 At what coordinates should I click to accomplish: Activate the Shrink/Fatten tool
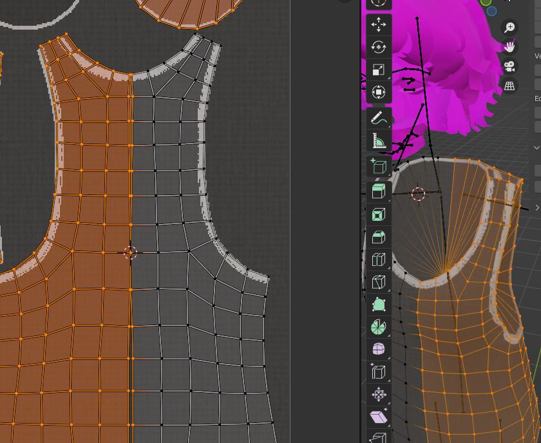[379, 394]
